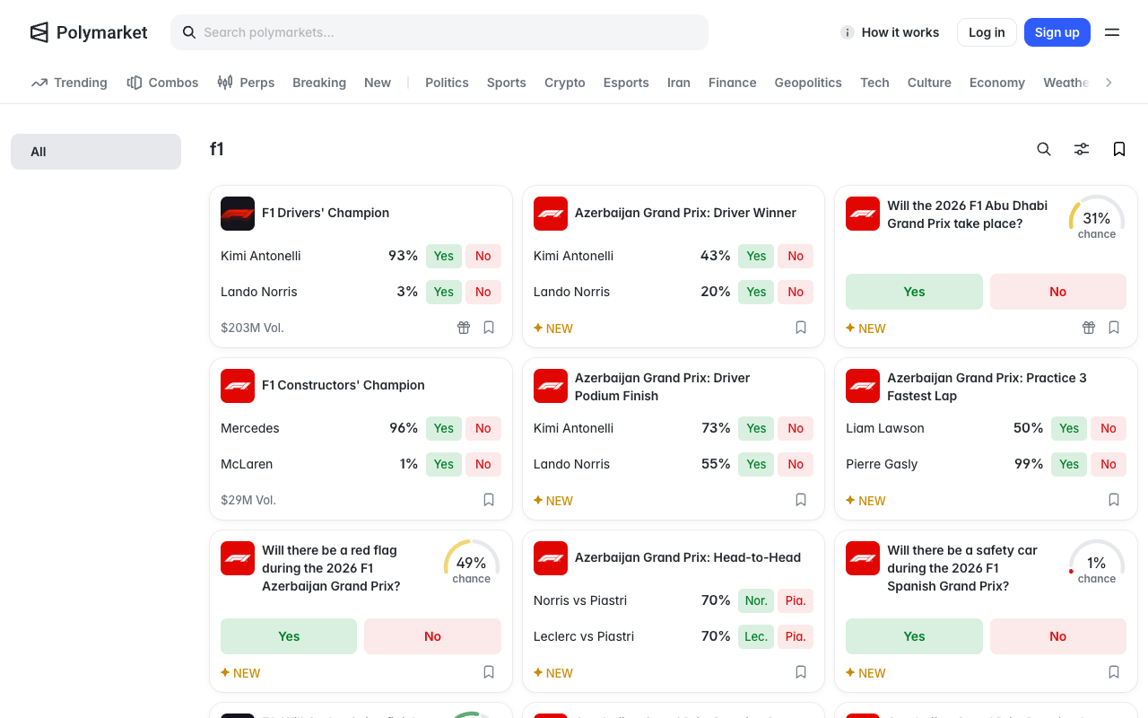Click gift icon on Abu Dhabi Grand Prix card
Image resolution: width=1148 pixels, height=718 pixels.
coord(1089,328)
